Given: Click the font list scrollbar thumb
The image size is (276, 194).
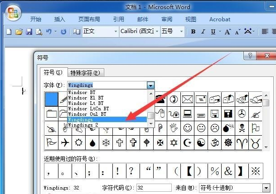Looking at the screenshot, I should (x=150, y=115).
